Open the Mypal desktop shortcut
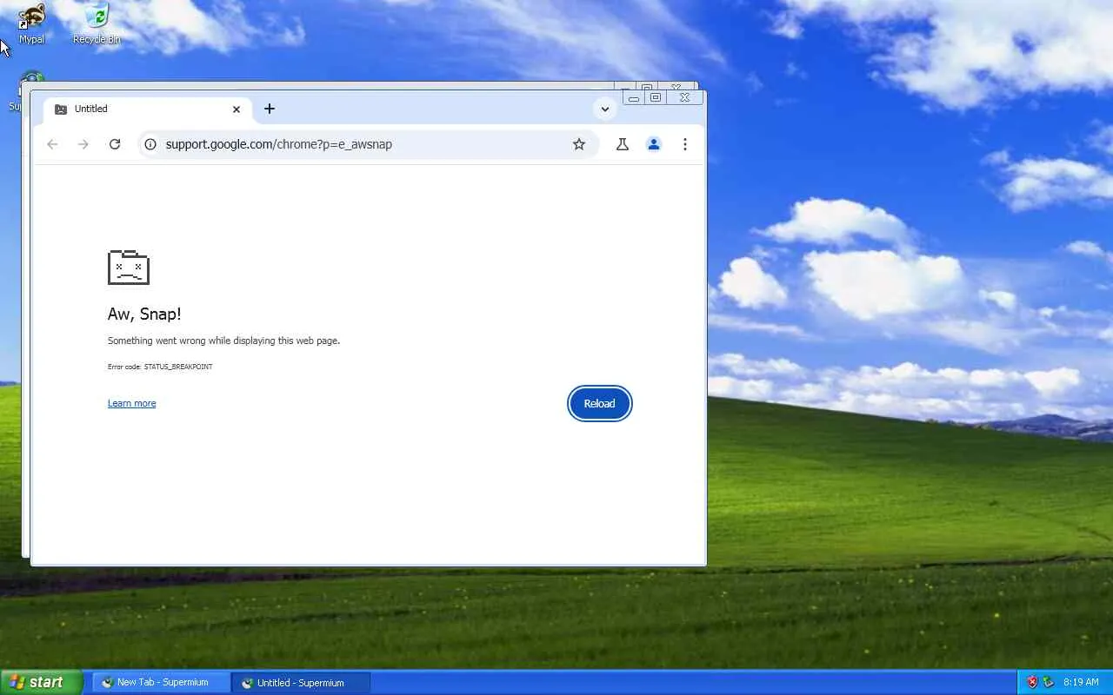Image resolution: width=1113 pixels, height=695 pixels. click(31, 23)
